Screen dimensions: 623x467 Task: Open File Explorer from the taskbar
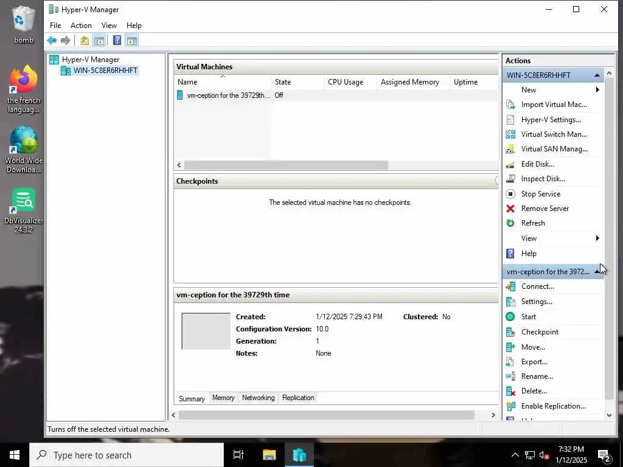click(269, 455)
